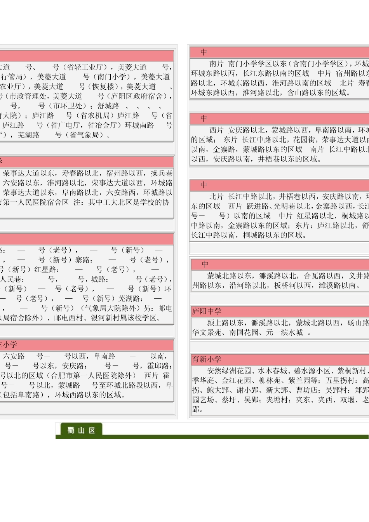Click the line "号(市政管理处,美菱大道 号(庐阳区政府宿舍)"

tap(86, 96)
